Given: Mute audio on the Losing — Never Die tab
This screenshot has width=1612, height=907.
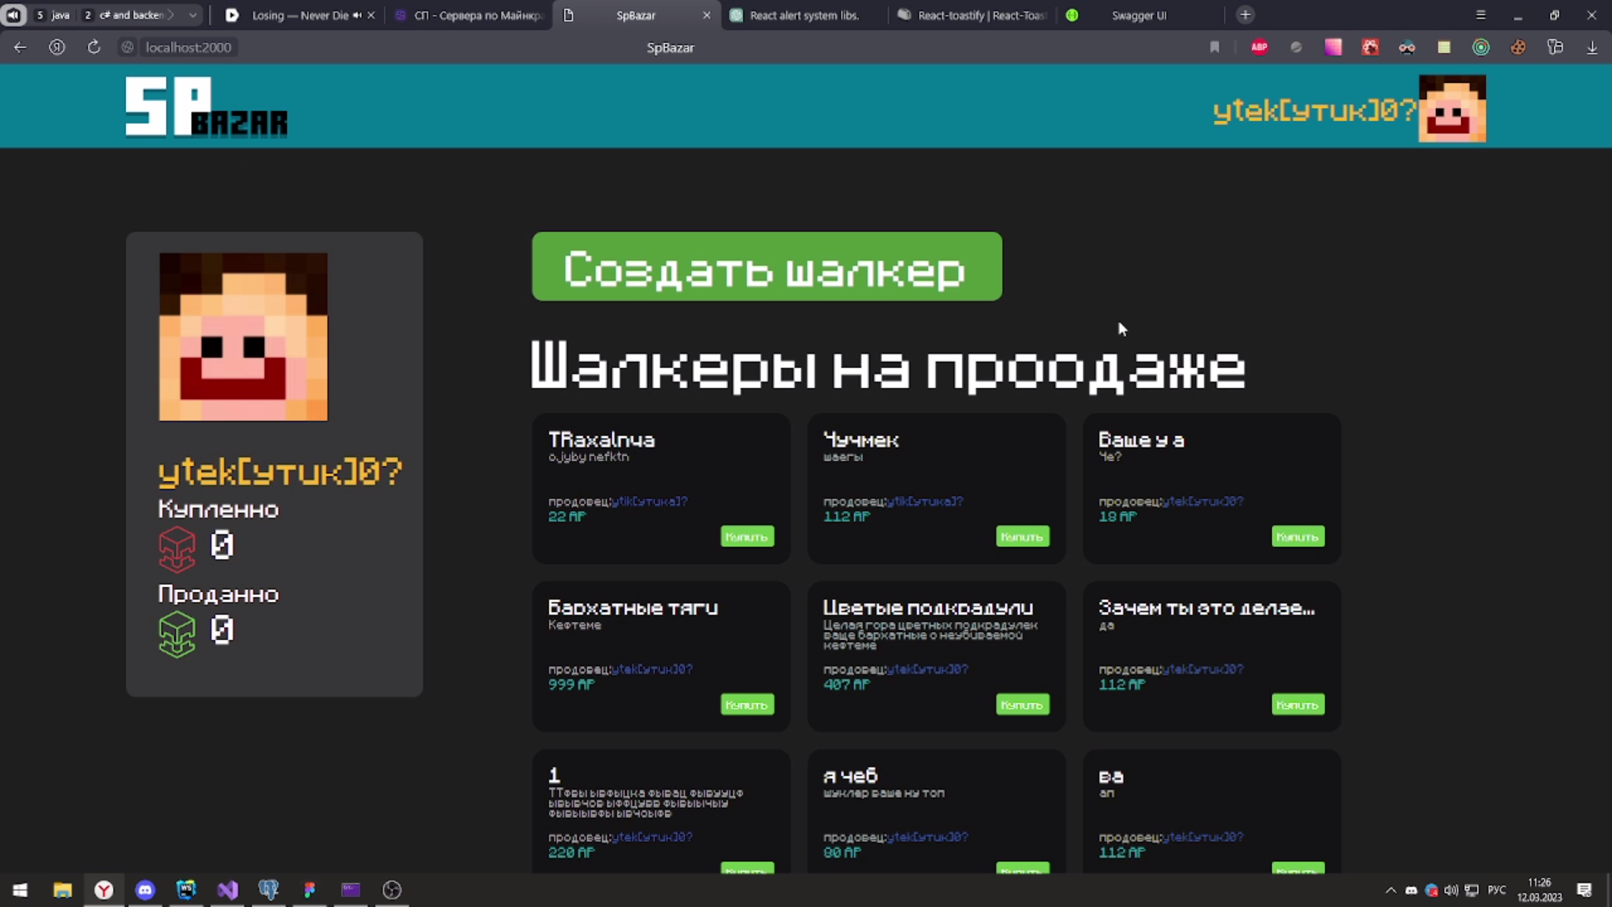Looking at the screenshot, I should coord(356,15).
